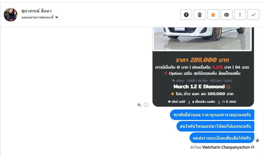
Task: Select the March 1.2 E Diamond title
Action: point(199,86)
